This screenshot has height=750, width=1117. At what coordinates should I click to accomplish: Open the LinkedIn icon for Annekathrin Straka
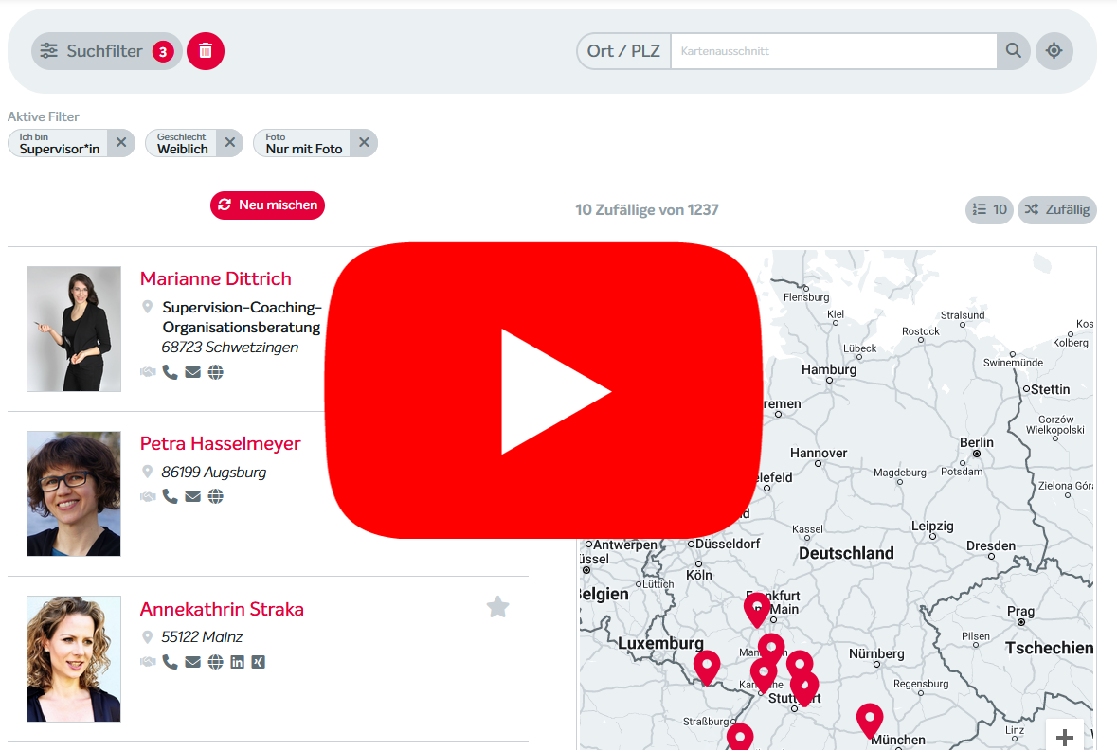(x=238, y=662)
